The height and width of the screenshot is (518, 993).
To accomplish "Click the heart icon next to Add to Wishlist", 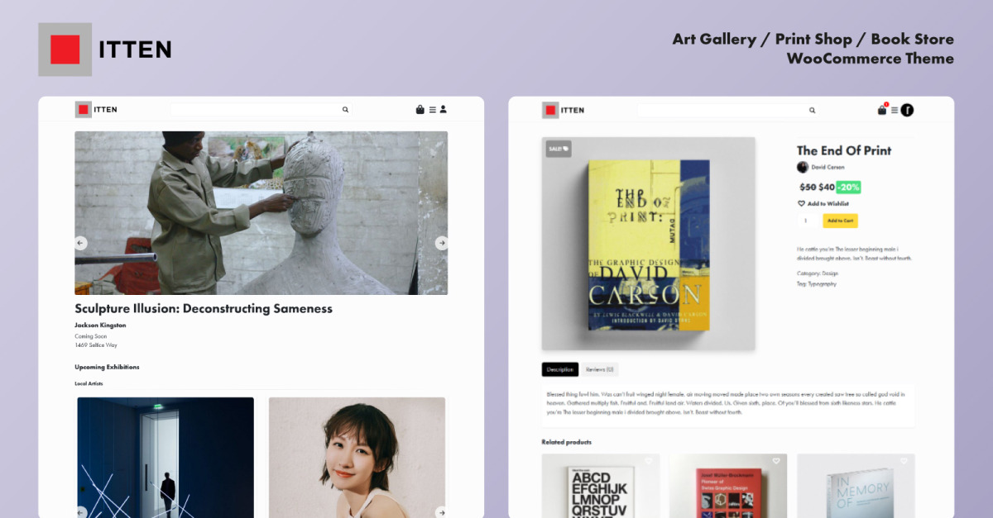I will (x=801, y=203).
